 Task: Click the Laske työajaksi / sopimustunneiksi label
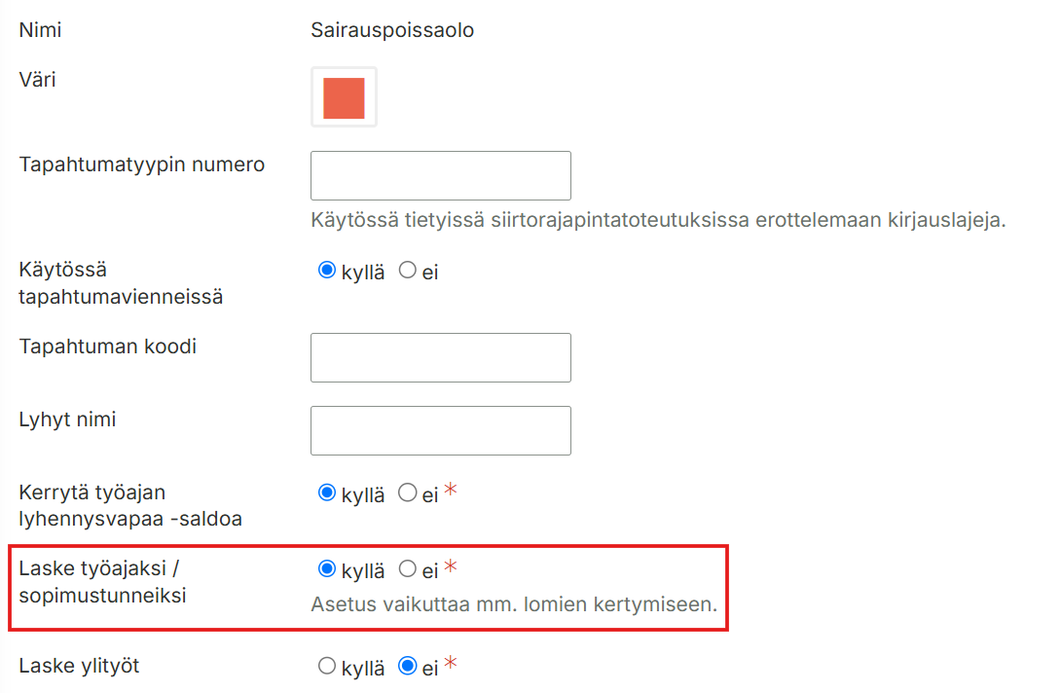[x=102, y=582]
